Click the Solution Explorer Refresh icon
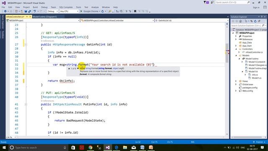Image resolution: width=268 pixels, height=151 pixels. pyautogui.click(x=255, y=21)
